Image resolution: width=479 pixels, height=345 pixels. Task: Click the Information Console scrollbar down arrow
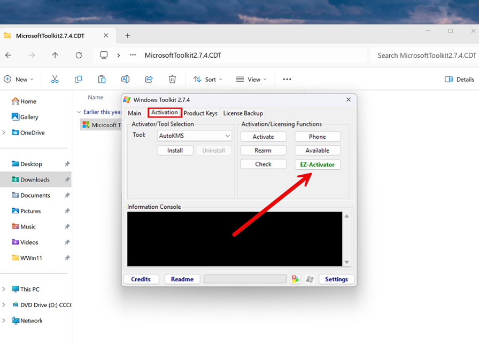coord(347,262)
